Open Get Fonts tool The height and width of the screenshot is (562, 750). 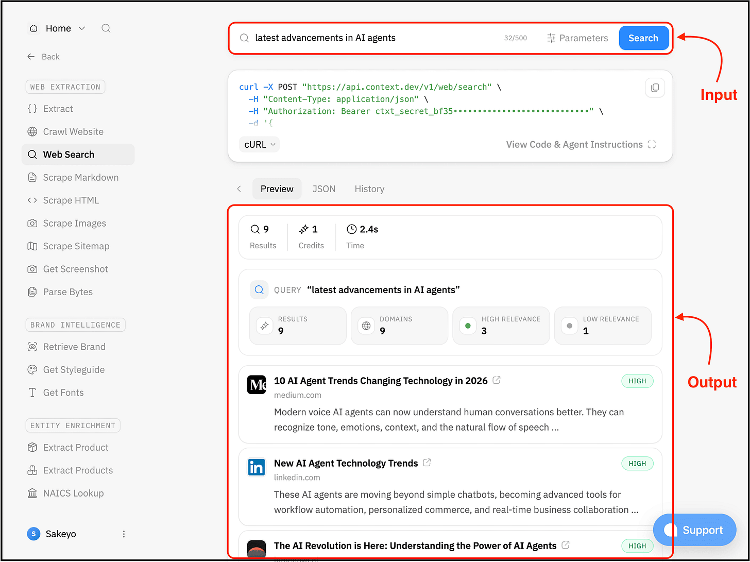[x=78, y=393]
